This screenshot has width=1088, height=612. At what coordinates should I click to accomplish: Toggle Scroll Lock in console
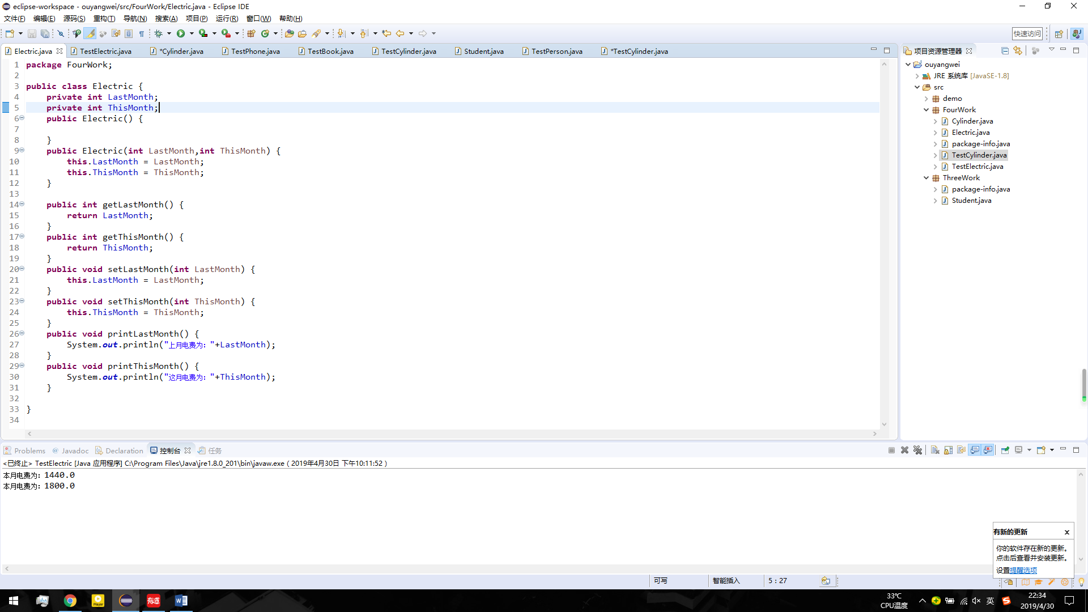(x=948, y=450)
